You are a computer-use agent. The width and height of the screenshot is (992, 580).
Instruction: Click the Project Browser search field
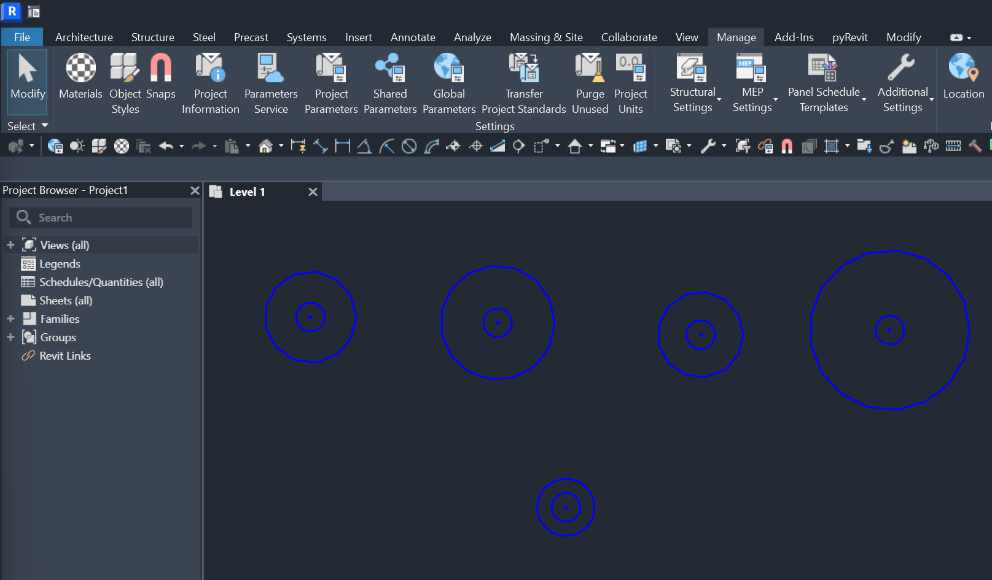[x=101, y=217]
